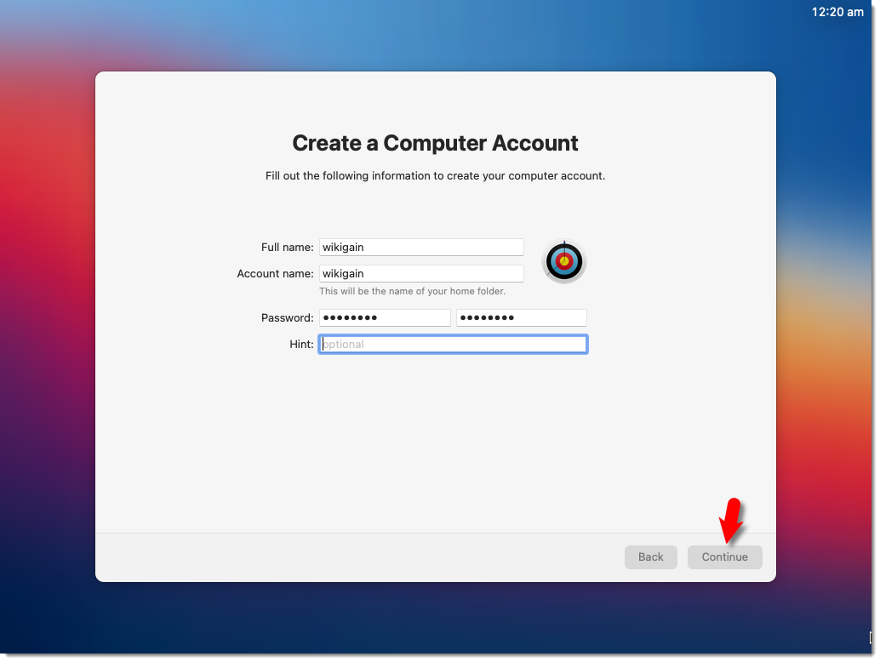
Task: Click the Continue button
Action: (x=724, y=557)
